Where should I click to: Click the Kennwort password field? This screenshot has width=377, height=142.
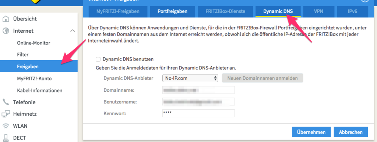point(198,113)
